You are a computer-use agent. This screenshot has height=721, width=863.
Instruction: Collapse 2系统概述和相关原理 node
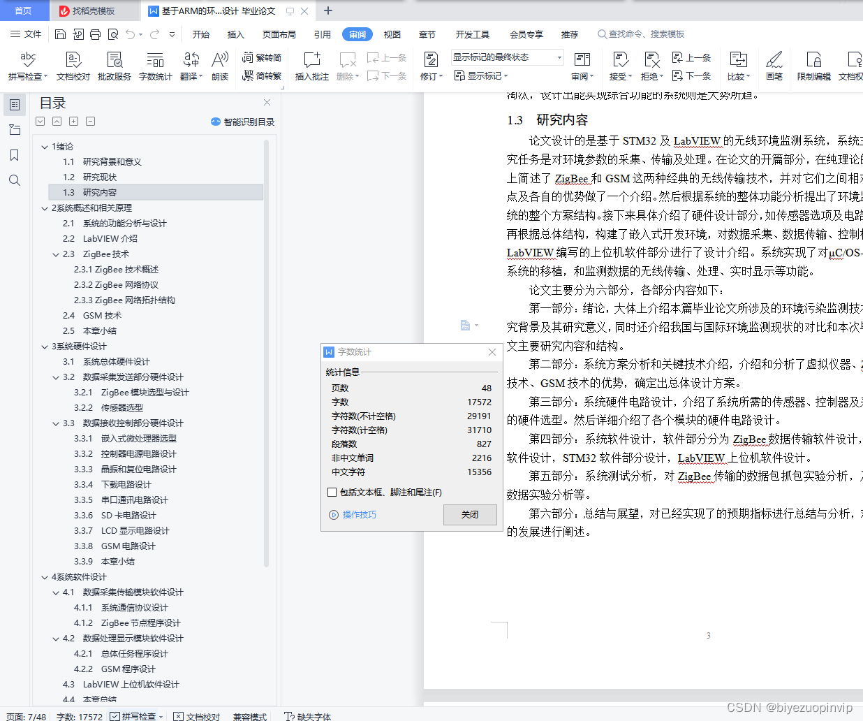pos(45,208)
